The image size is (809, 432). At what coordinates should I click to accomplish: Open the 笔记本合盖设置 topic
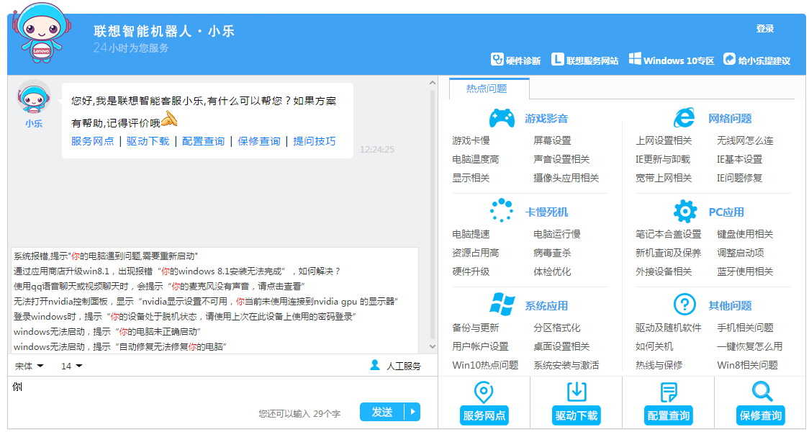668,234
